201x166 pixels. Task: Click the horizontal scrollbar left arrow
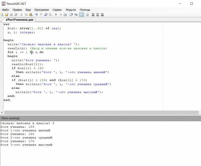tap(2, 113)
